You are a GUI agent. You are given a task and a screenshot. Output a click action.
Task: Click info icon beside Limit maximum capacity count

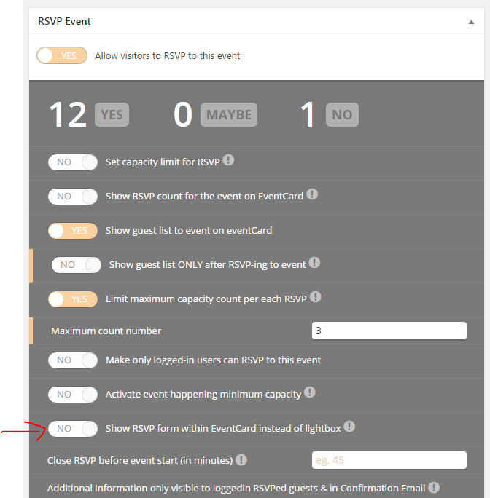click(315, 297)
